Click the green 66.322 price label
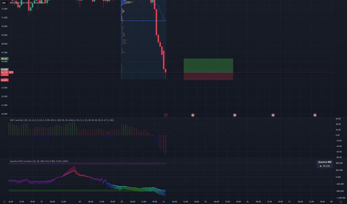 click(x=4, y=59)
